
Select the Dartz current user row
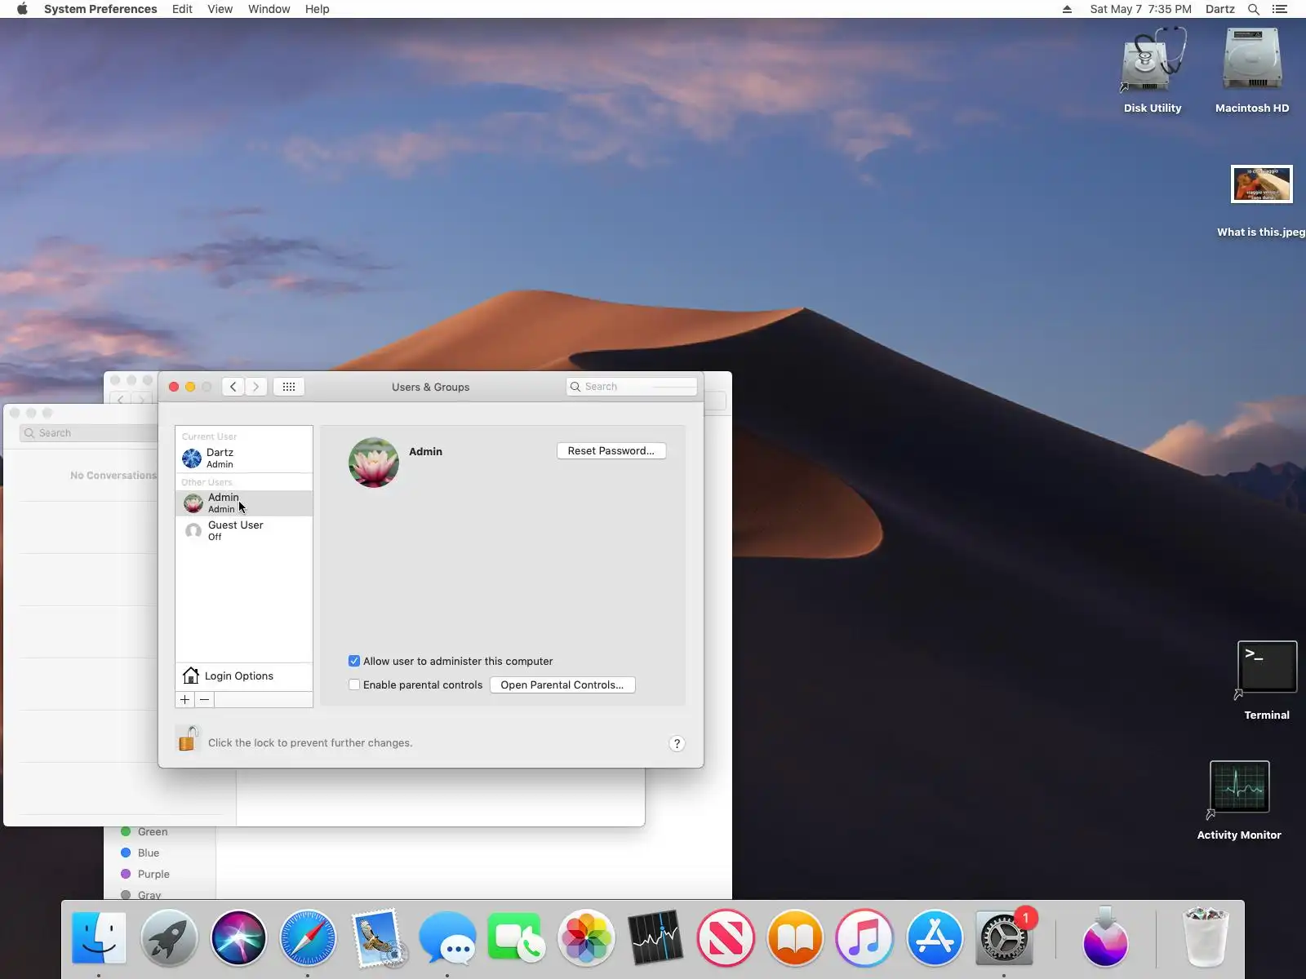click(243, 458)
